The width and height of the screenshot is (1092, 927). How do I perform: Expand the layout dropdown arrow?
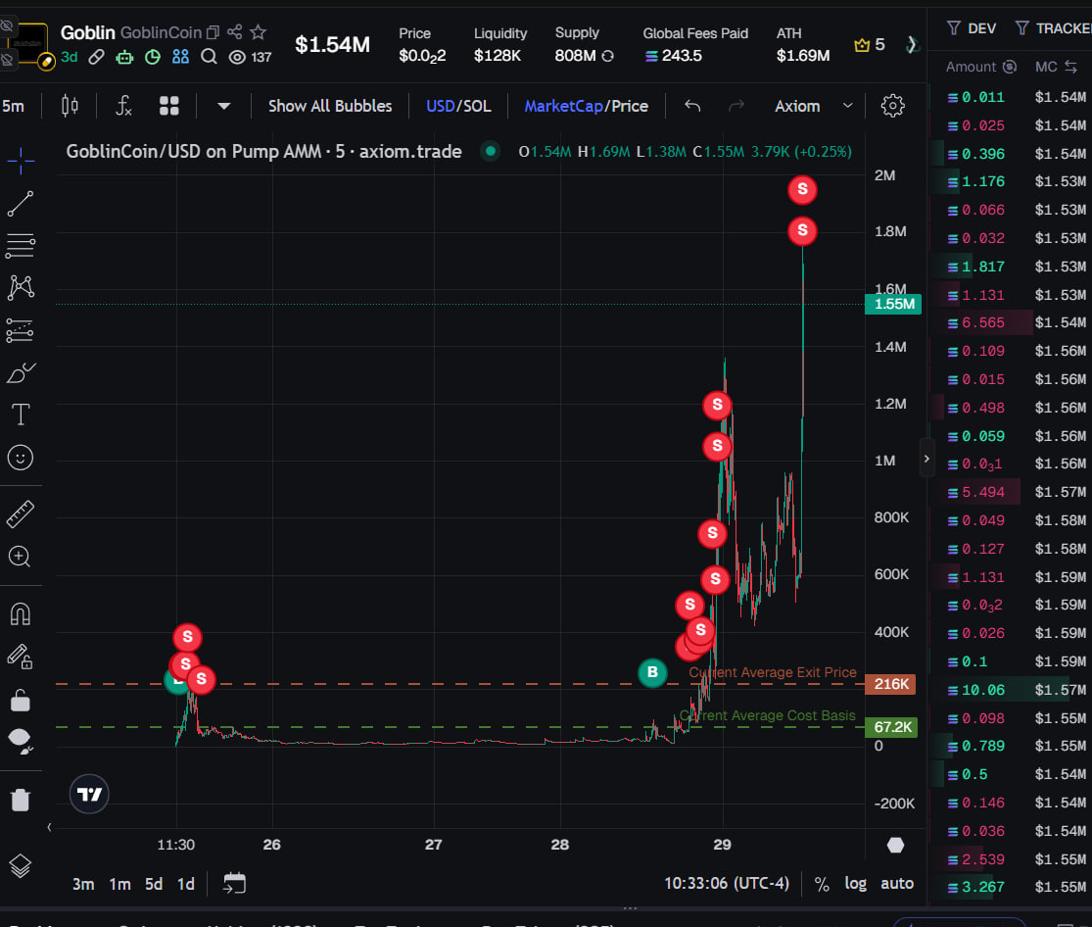[x=223, y=106]
